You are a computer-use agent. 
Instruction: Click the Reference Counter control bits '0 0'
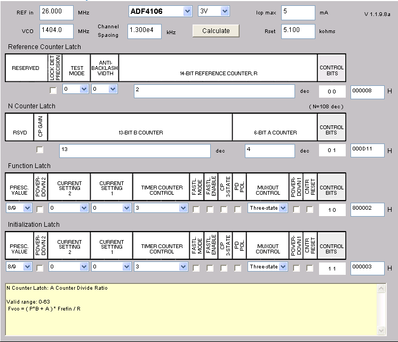point(332,92)
